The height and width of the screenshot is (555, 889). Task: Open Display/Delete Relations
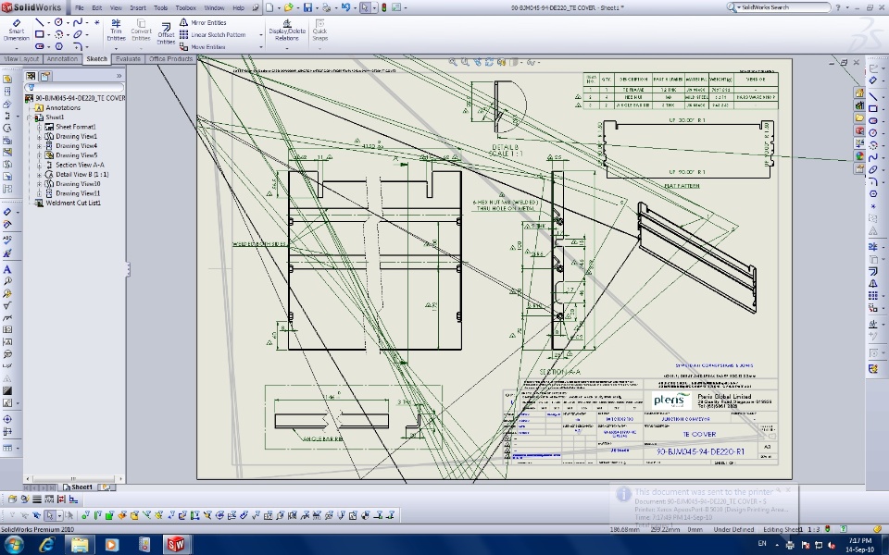287,30
